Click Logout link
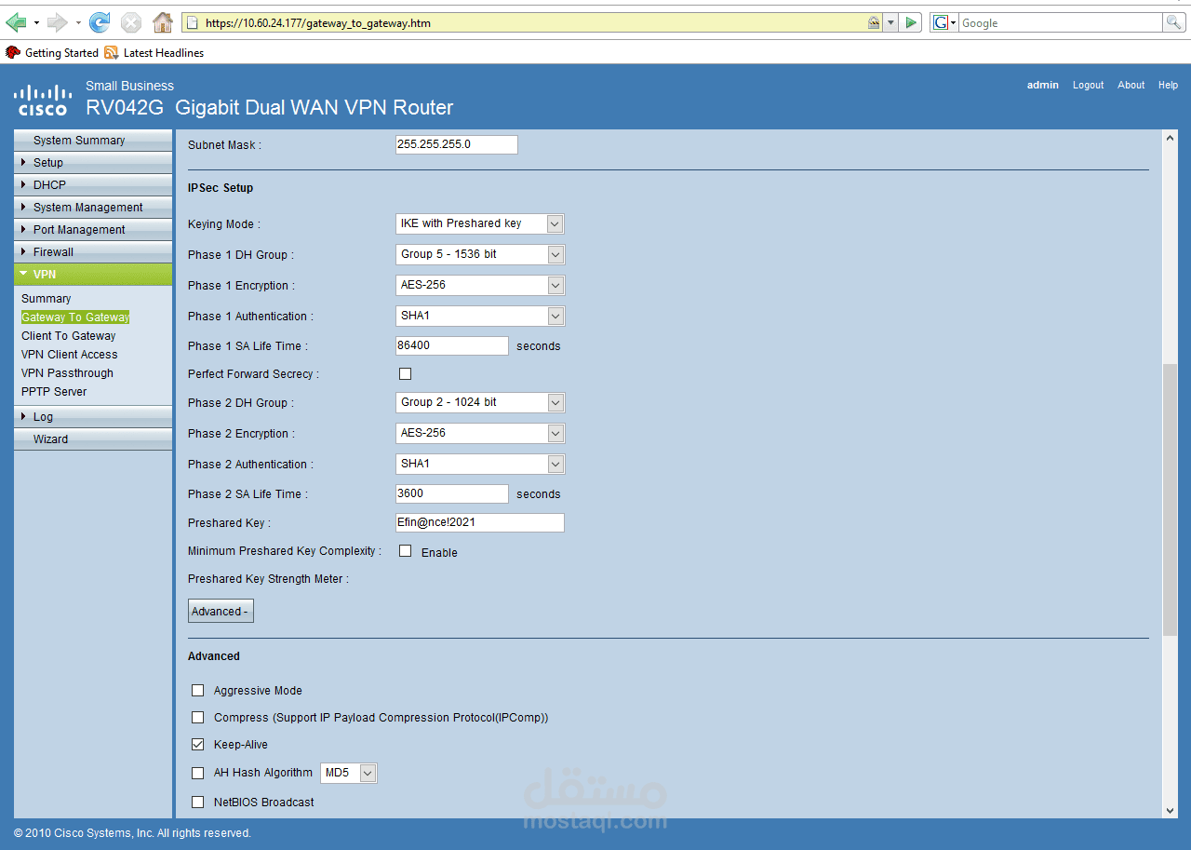Image resolution: width=1191 pixels, height=850 pixels. pyautogui.click(x=1088, y=85)
